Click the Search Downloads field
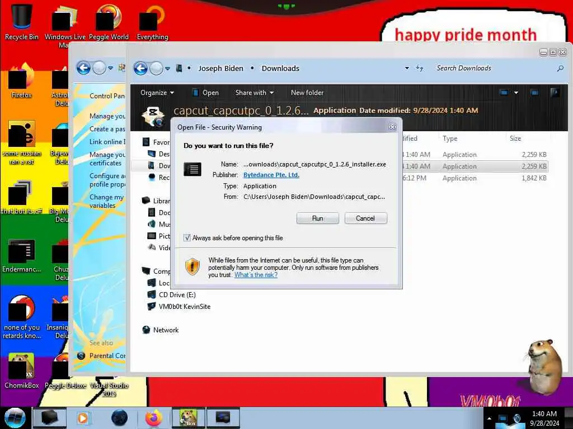573x429 pixels. [494, 68]
